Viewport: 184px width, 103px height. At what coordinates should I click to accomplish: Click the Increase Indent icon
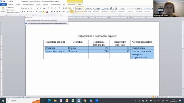66,8
